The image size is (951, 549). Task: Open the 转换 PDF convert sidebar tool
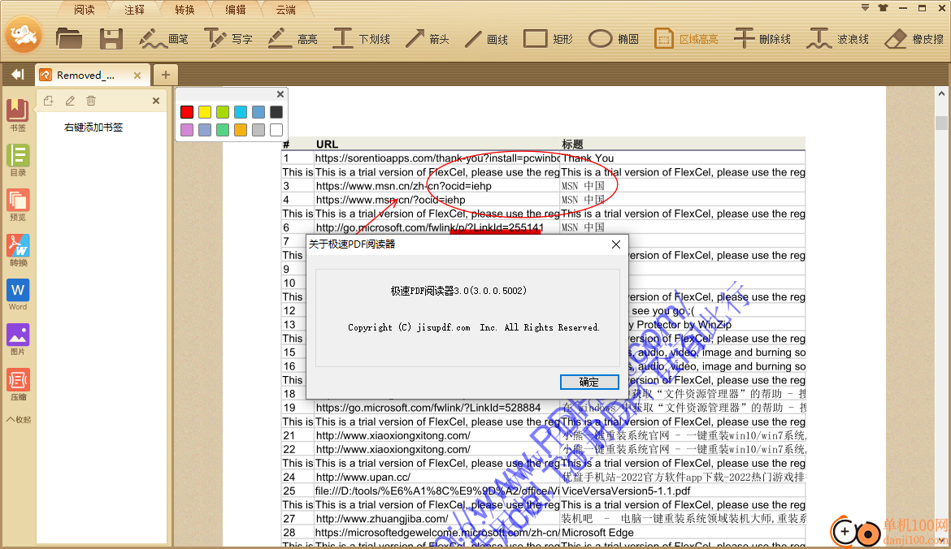18,250
